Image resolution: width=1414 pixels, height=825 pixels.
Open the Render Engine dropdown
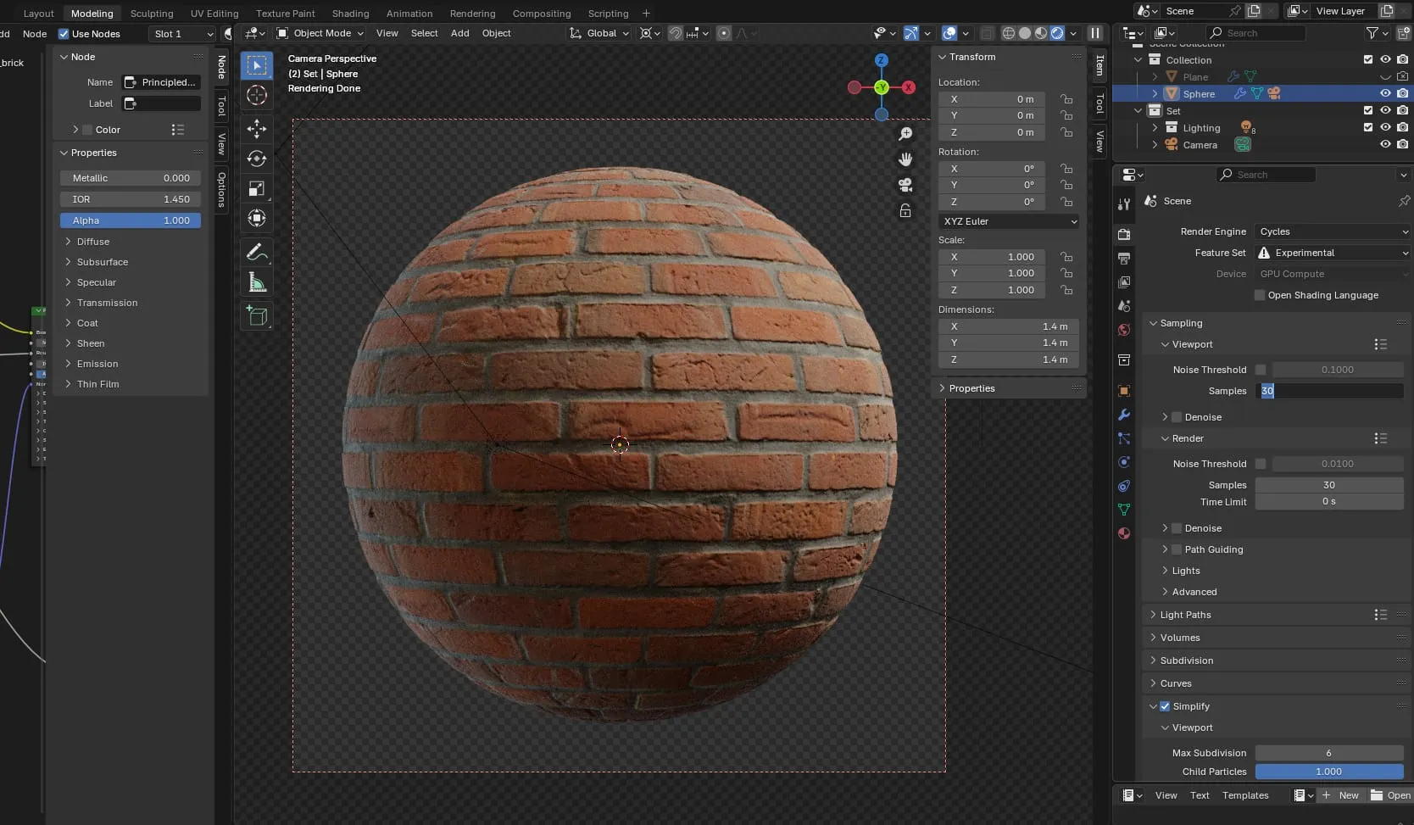pyautogui.click(x=1332, y=231)
